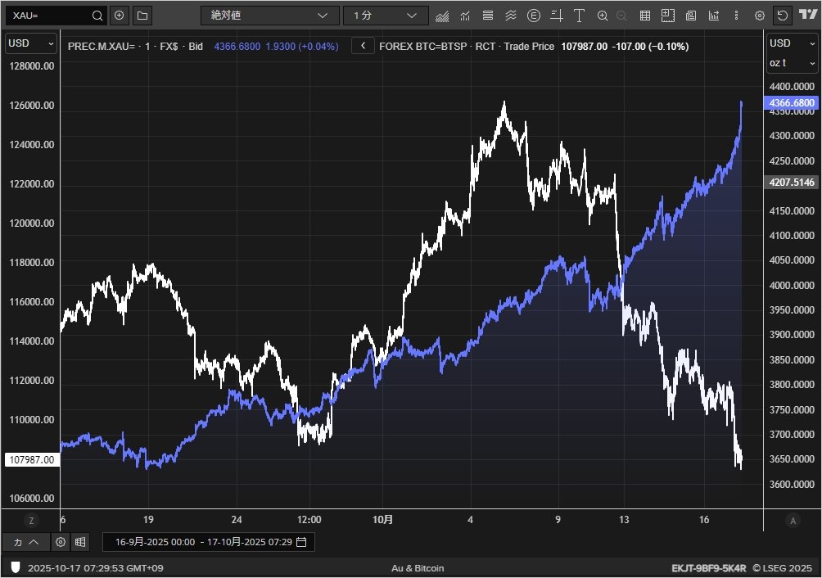Open the 絶対値 scale type dropdown
The height and width of the screenshot is (578, 822).
coord(269,16)
